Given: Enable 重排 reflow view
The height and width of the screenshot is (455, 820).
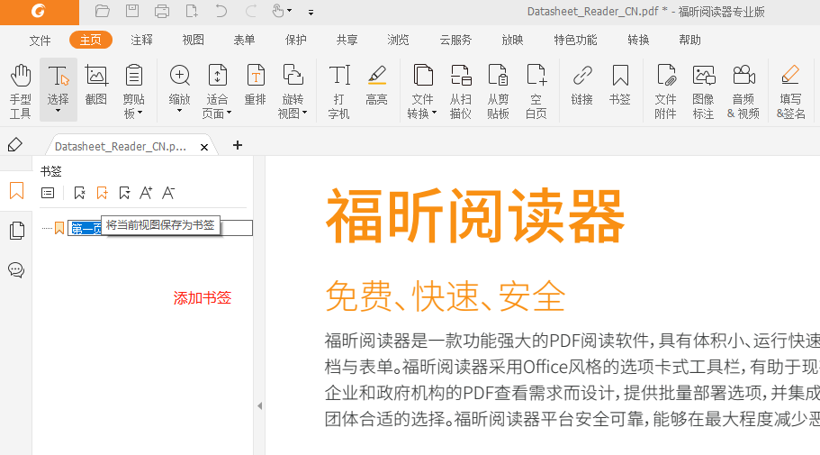Looking at the screenshot, I should (256, 85).
